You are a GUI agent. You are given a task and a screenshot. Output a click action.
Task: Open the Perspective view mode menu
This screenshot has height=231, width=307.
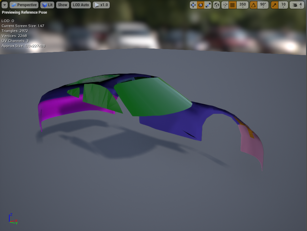[x=24, y=5]
